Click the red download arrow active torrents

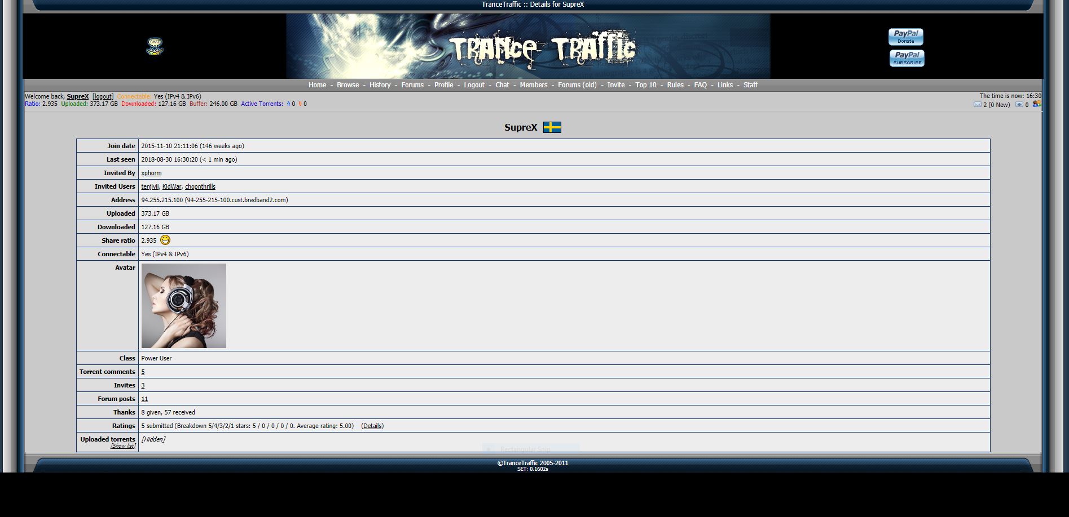pos(300,104)
